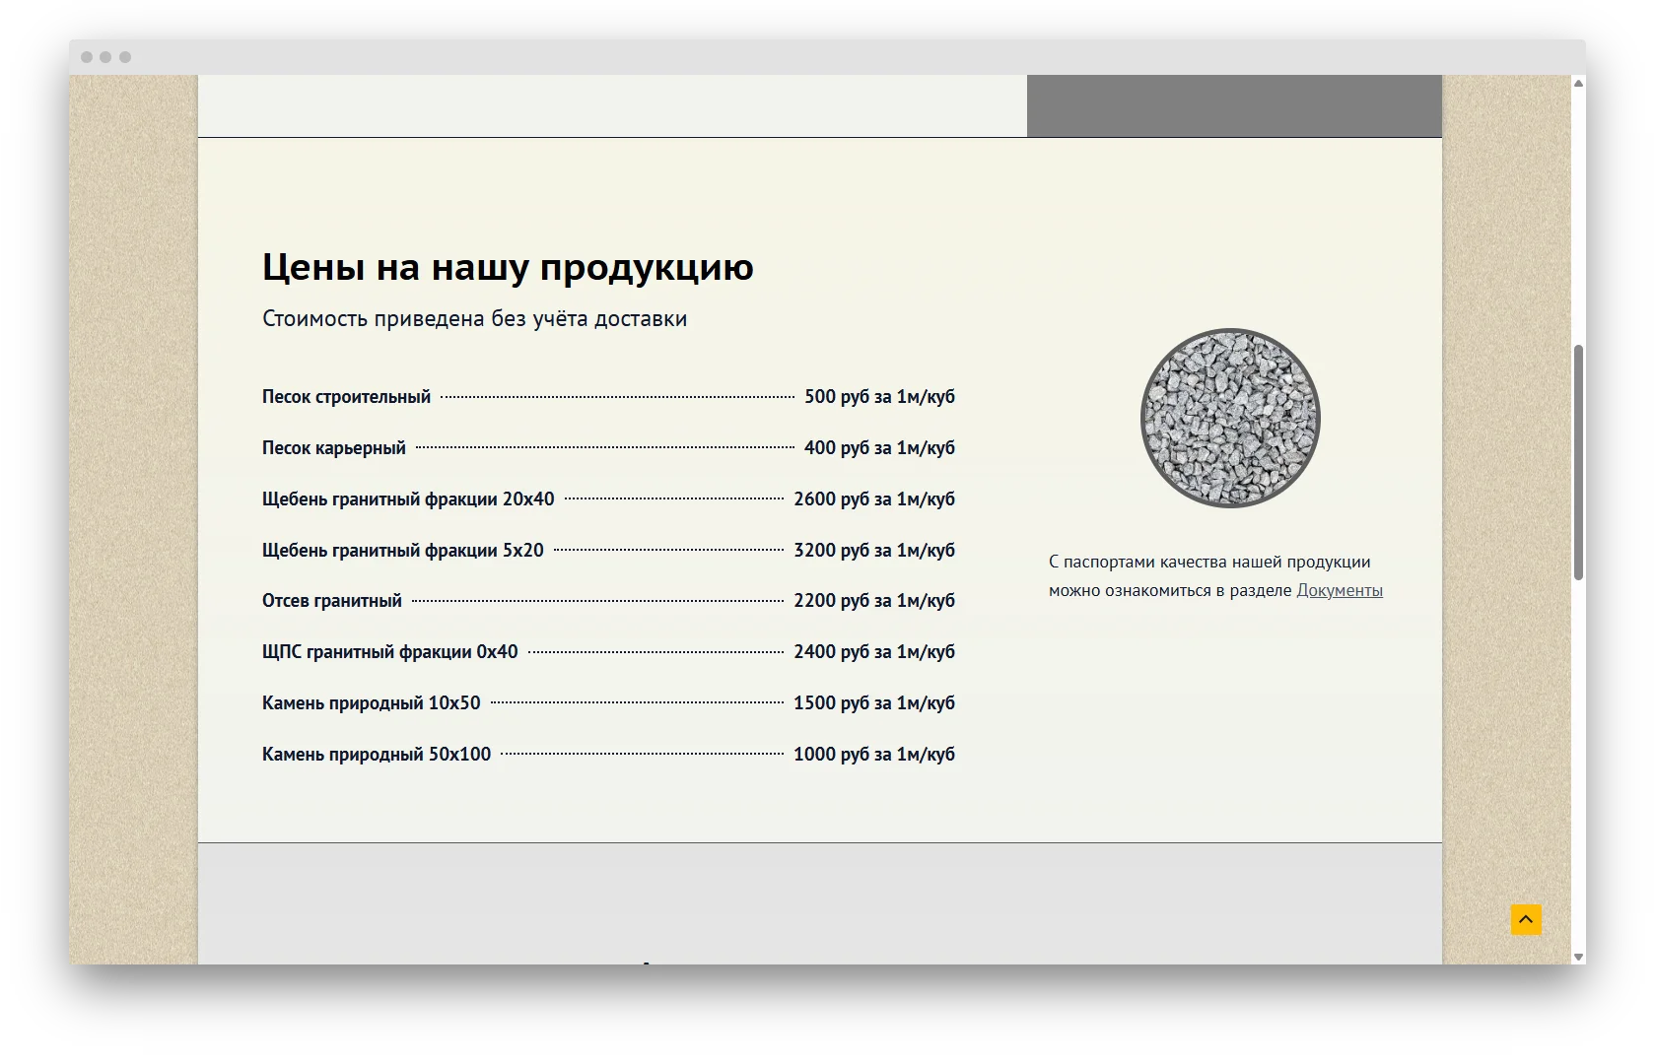The width and height of the screenshot is (1655, 1063).
Task: Click the Песок карьерный label
Action: (x=332, y=447)
